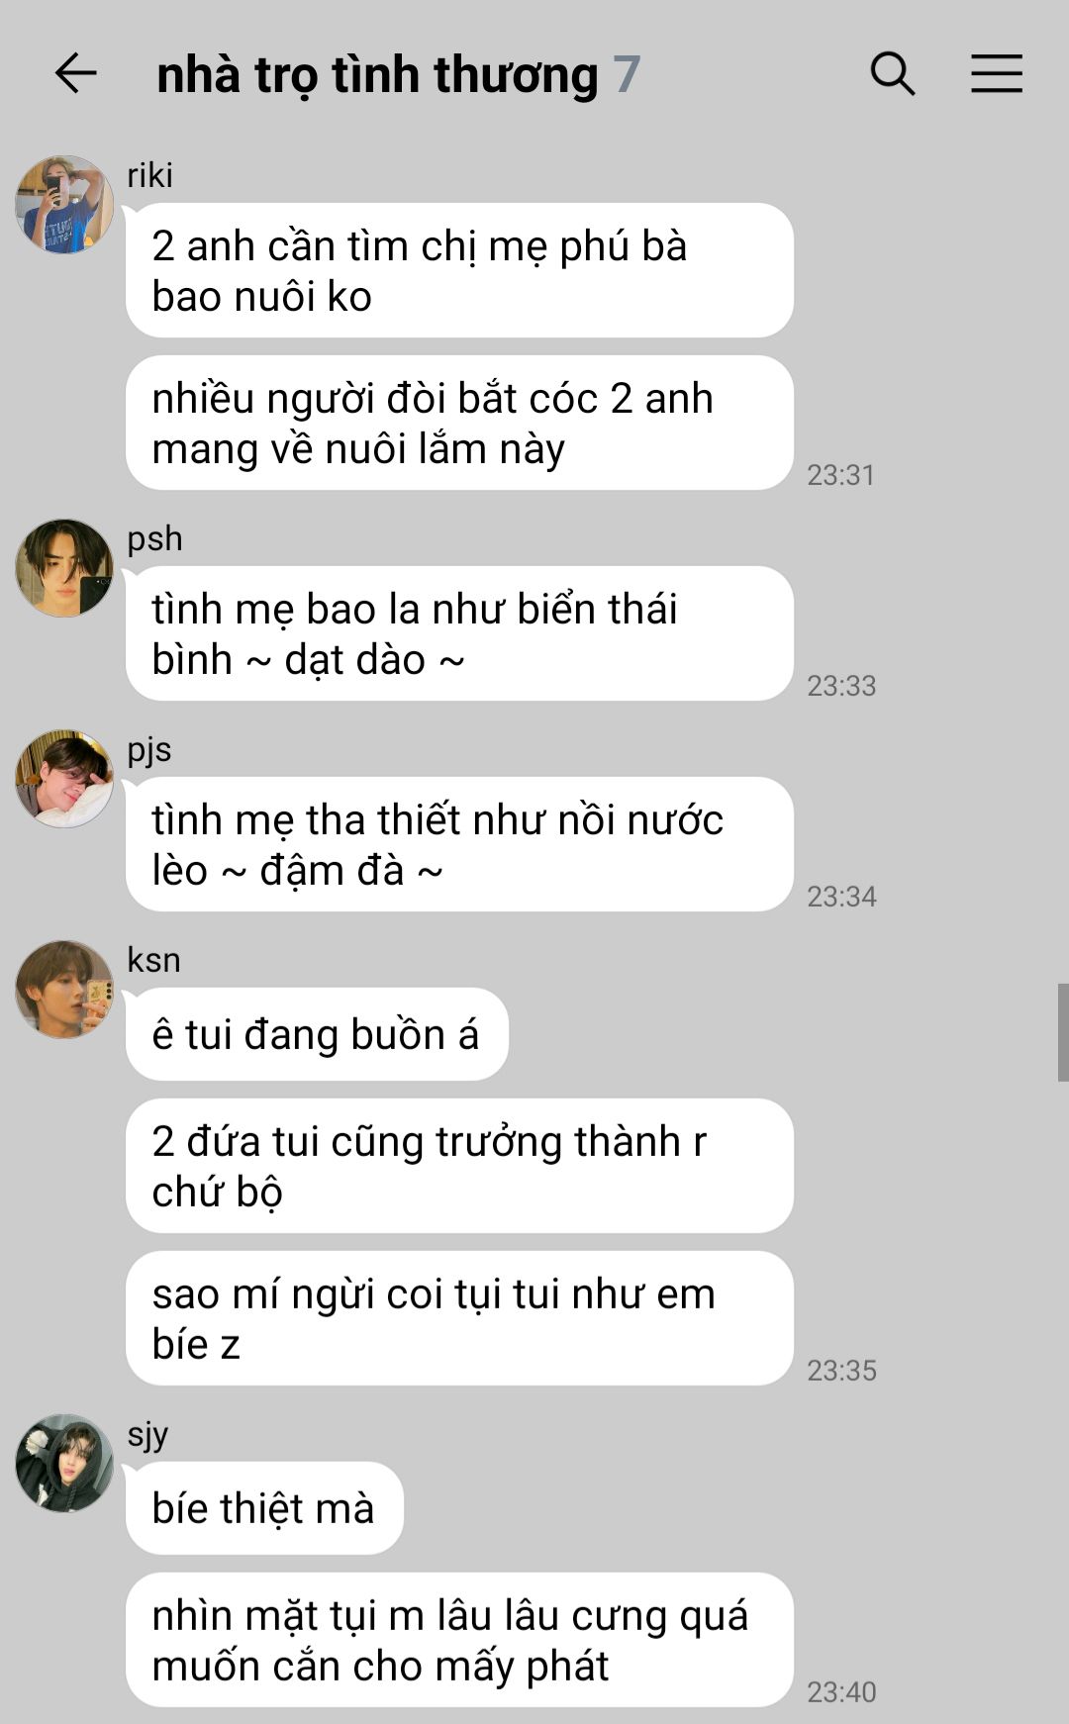Click the sender name 'ksn'
This screenshot has height=1724, width=1069.
(153, 960)
